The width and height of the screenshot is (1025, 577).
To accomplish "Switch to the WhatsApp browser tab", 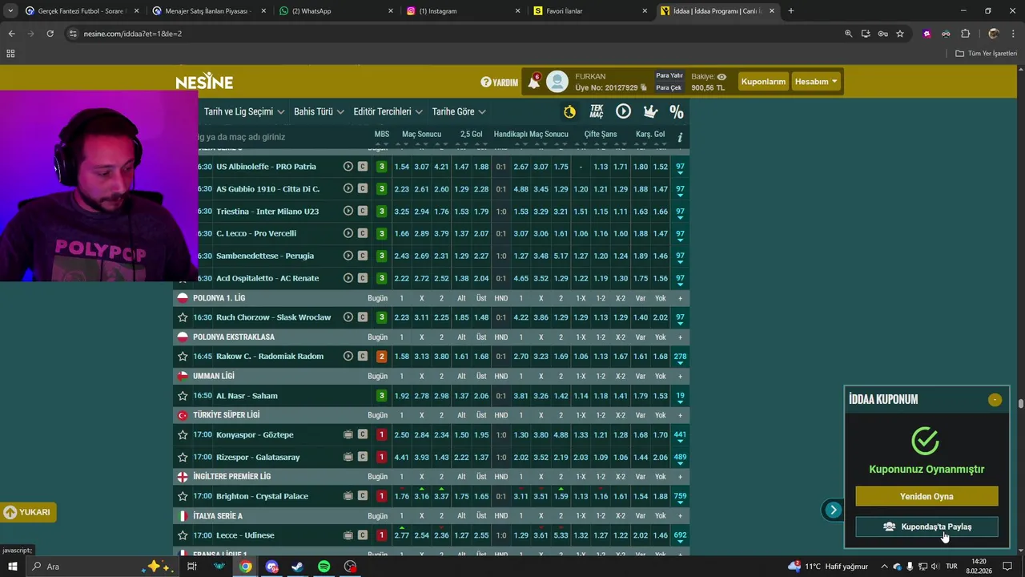I will [x=336, y=11].
